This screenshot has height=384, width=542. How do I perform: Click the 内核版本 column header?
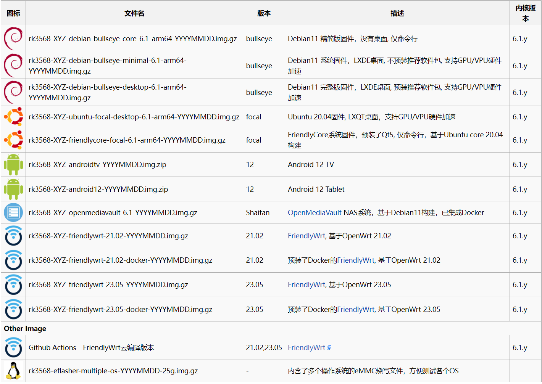pos(525,13)
